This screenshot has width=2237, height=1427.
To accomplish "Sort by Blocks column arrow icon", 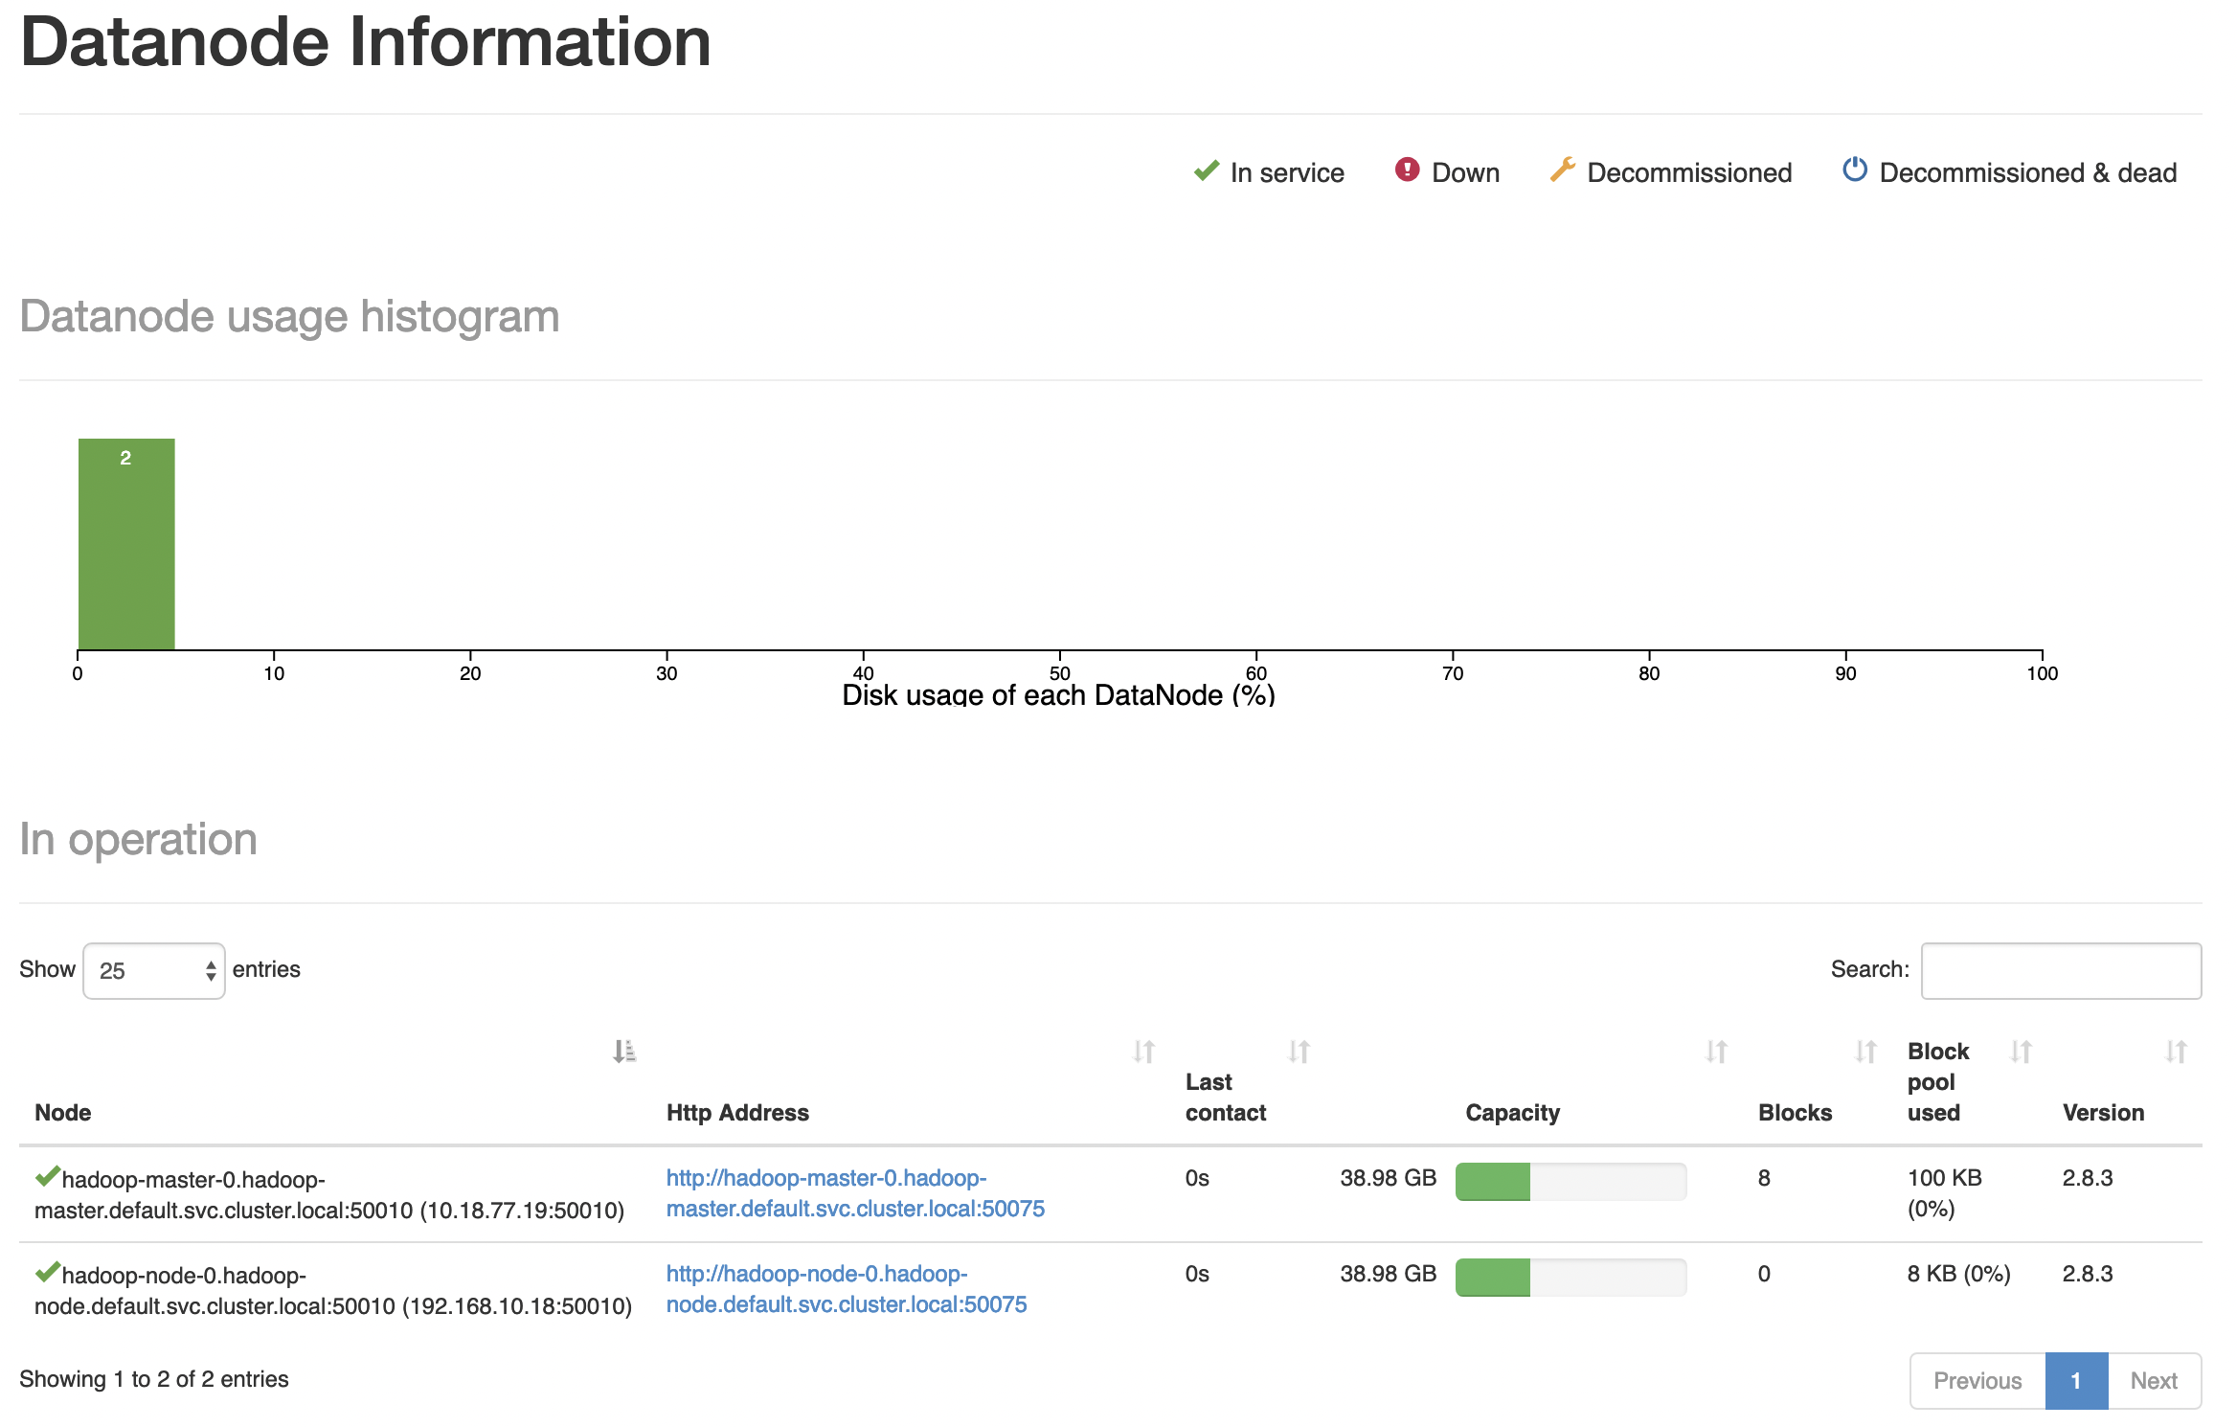I will pos(1865,1052).
